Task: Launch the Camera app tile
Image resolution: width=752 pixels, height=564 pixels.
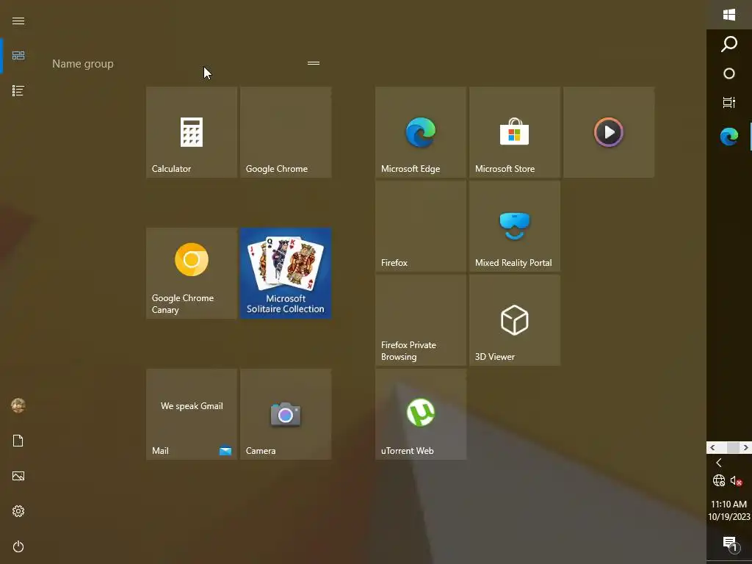Action: click(x=286, y=414)
